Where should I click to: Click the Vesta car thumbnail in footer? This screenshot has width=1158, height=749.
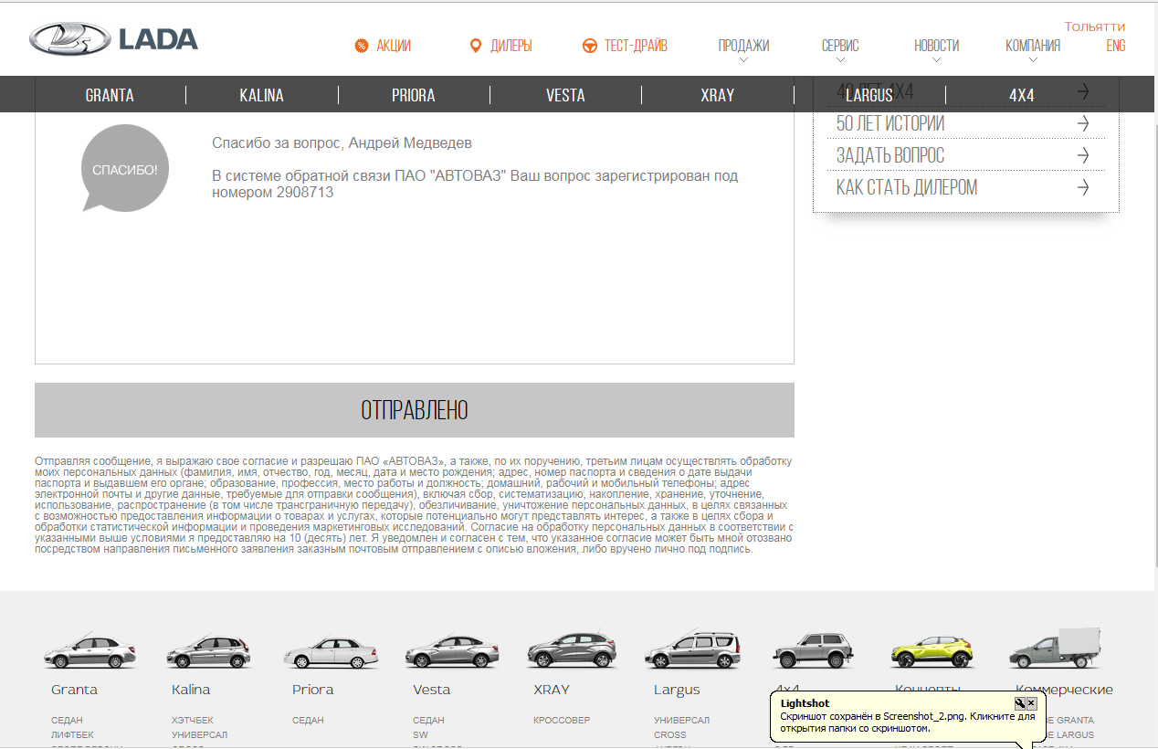pos(452,651)
